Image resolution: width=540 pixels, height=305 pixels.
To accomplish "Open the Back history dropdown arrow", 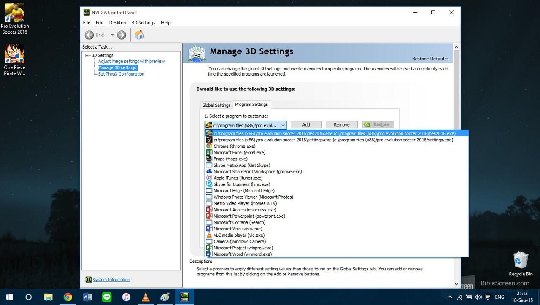I will click(x=112, y=35).
